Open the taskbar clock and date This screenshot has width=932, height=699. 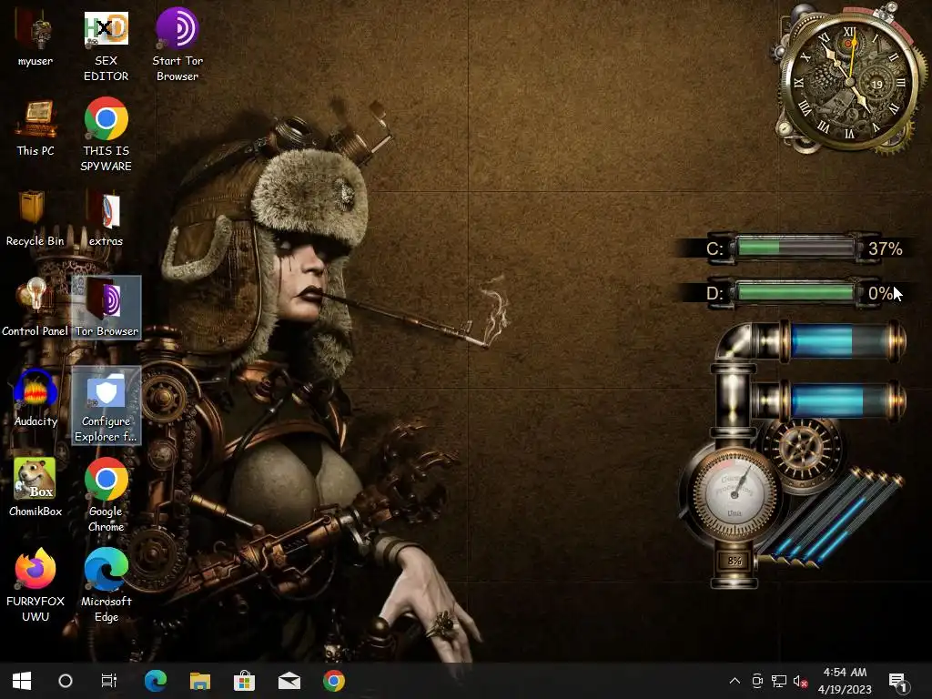[x=844, y=681]
